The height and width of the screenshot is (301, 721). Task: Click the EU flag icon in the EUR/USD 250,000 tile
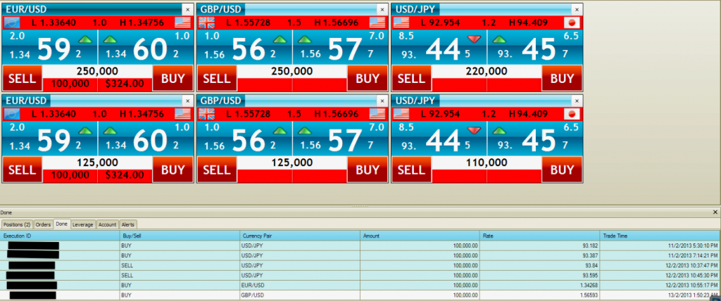(x=12, y=23)
